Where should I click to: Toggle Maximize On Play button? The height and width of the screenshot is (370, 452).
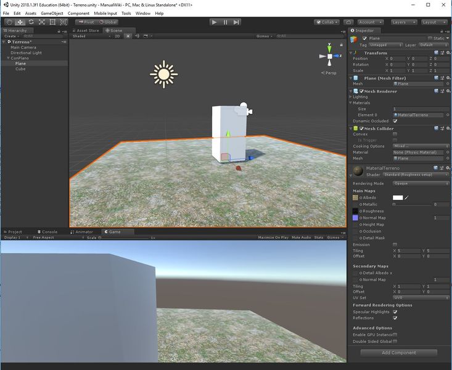[273, 237]
